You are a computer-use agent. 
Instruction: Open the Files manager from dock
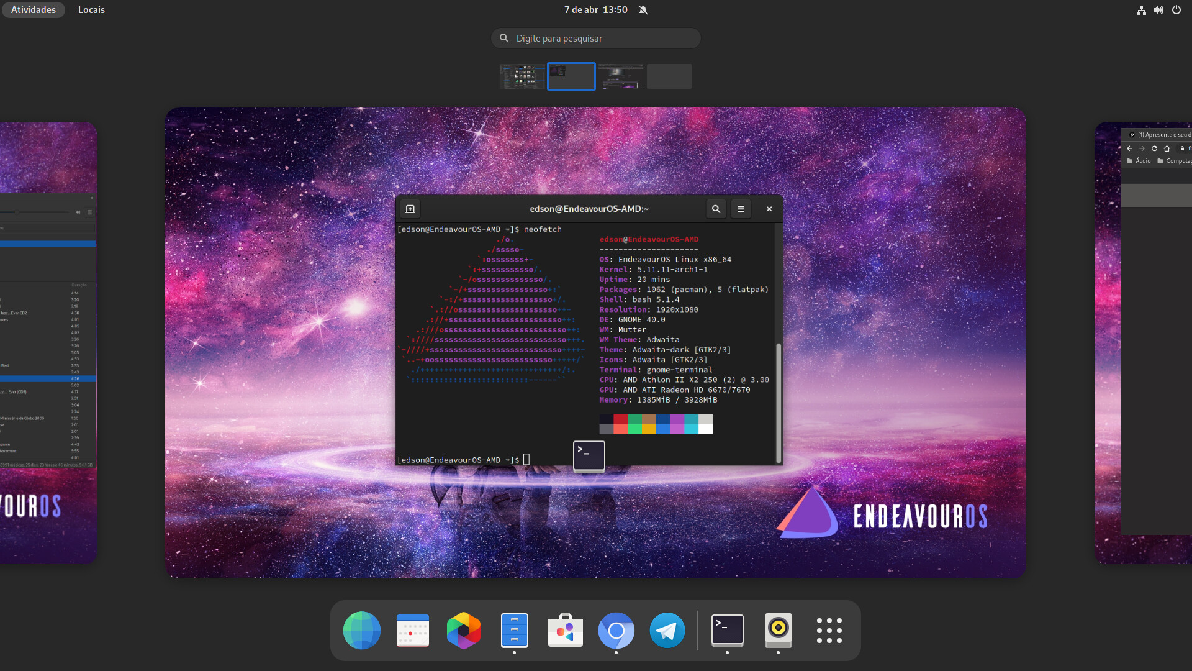click(x=515, y=631)
